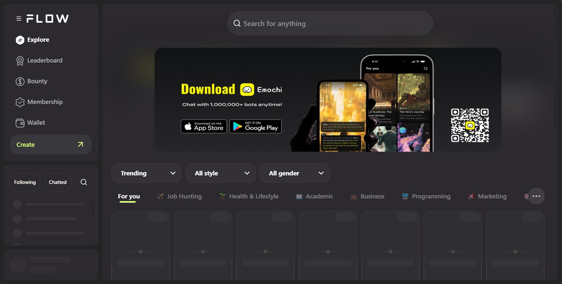Image resolution: width=562 pixels, height=284 pixels.
Task: Show the Chatted list
Action: point(58,182)
